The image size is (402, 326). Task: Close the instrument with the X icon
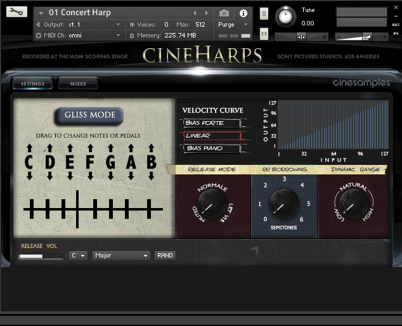[396, 8]
